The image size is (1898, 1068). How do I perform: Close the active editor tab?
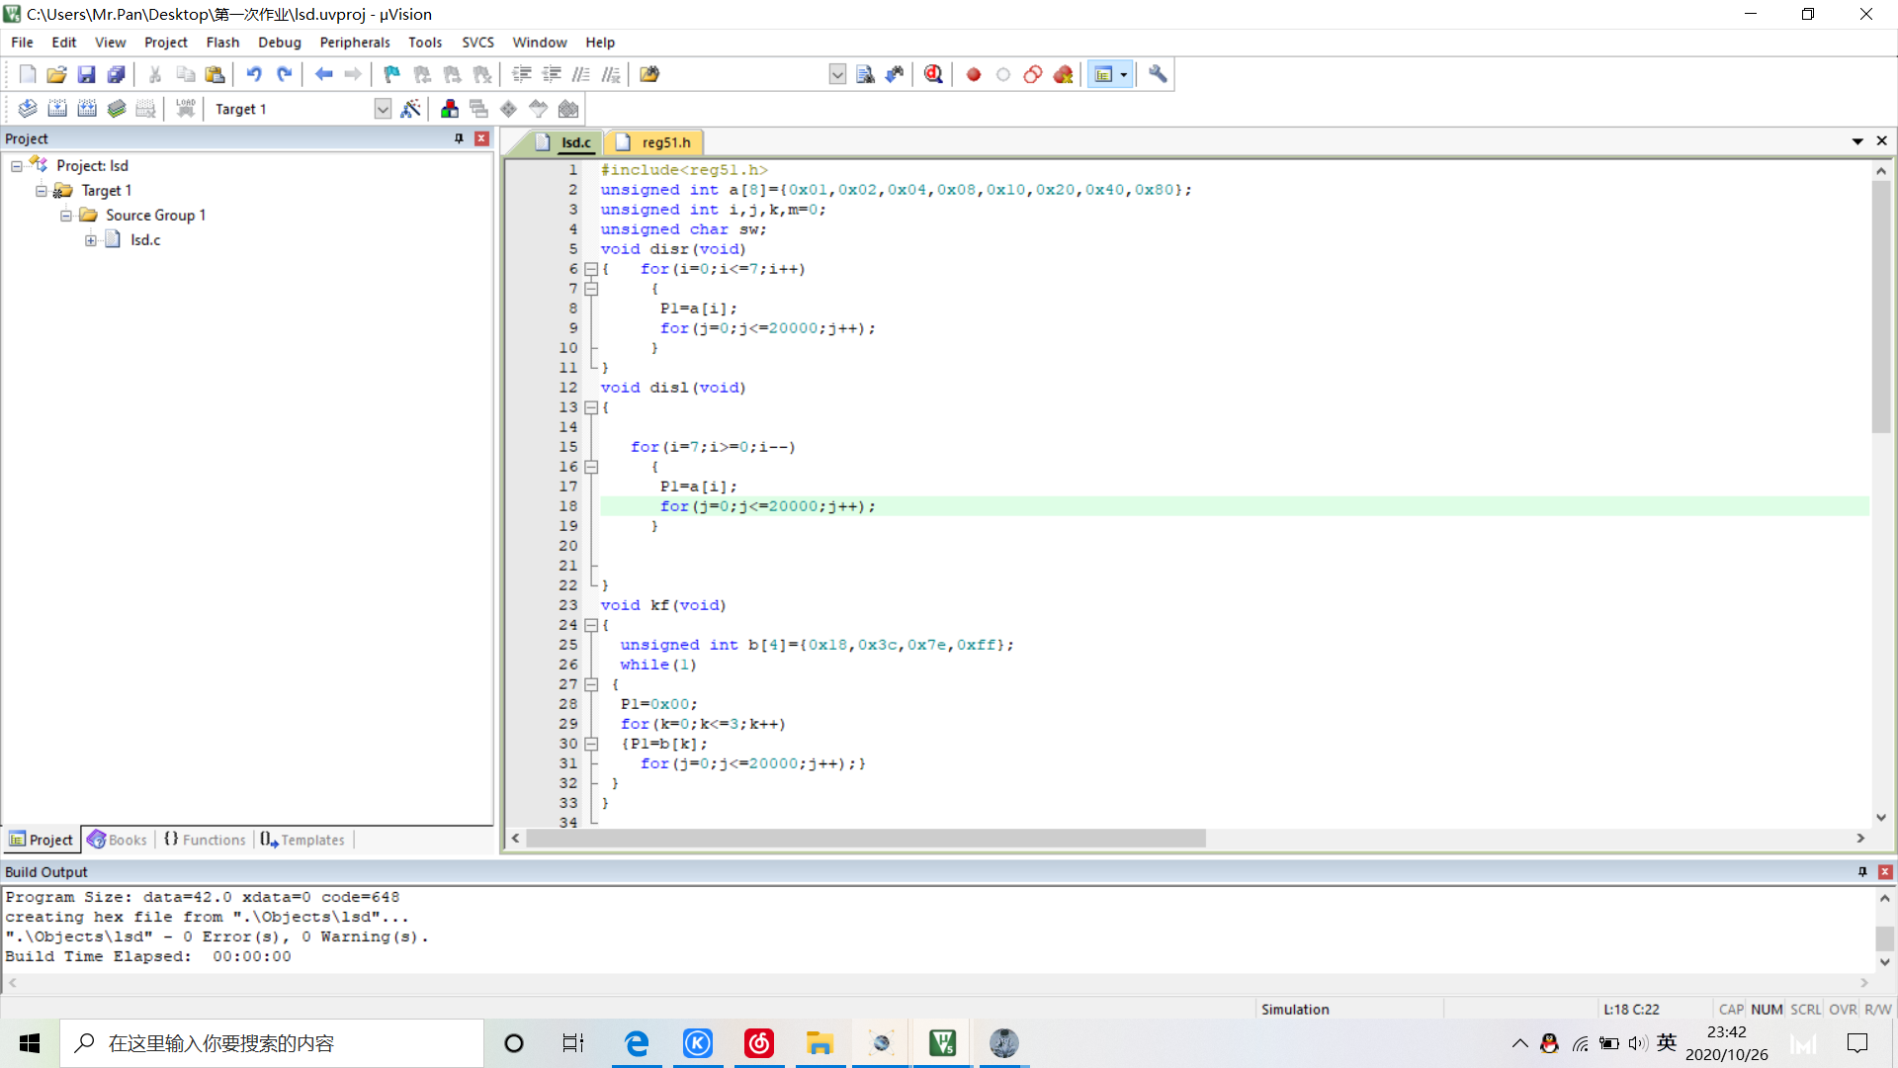pyautogui.click(x=1882, y=141)
